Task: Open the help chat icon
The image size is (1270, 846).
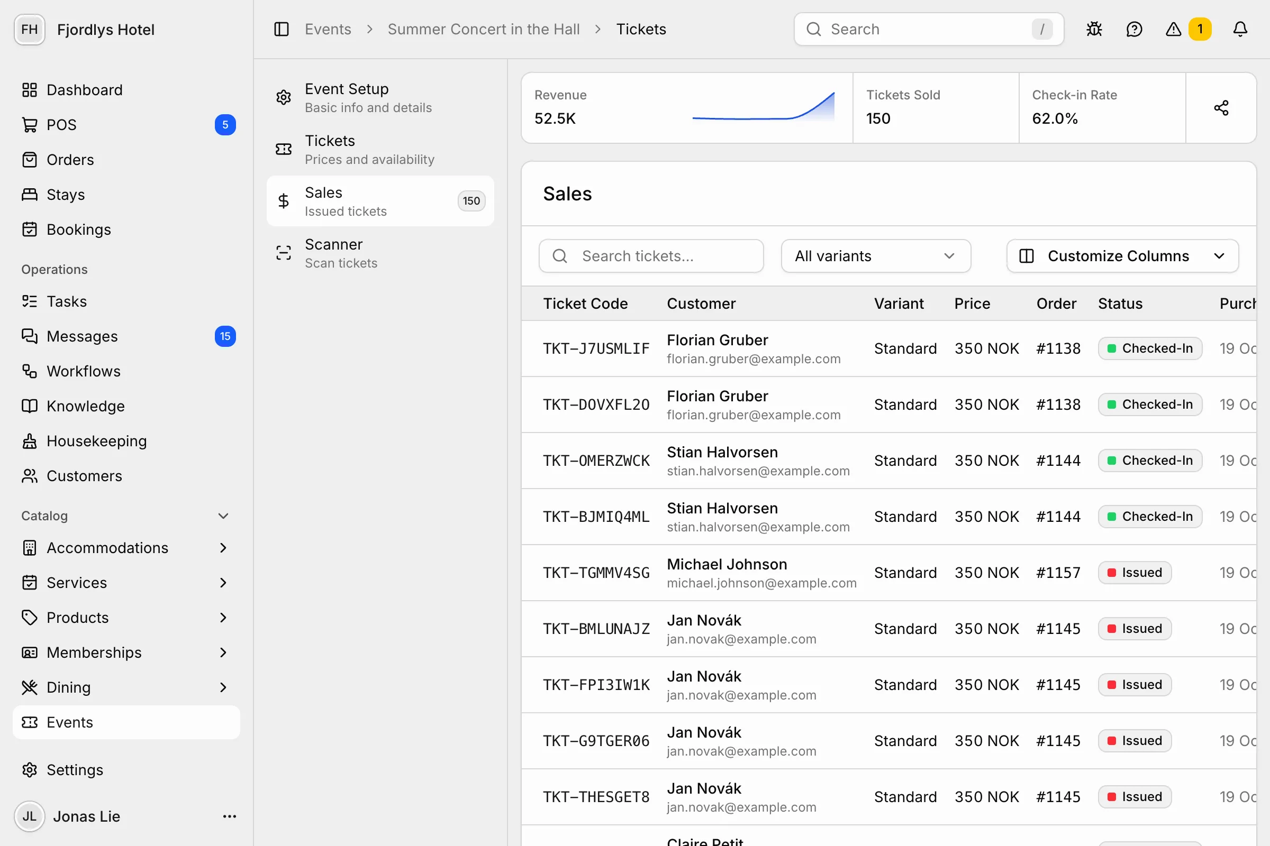Action: (1134, 29)
